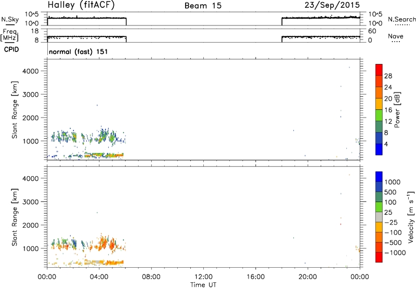Screen dimensions: 416x288
Task: Click the 12:00 time tick label
Action: point(203,277)
